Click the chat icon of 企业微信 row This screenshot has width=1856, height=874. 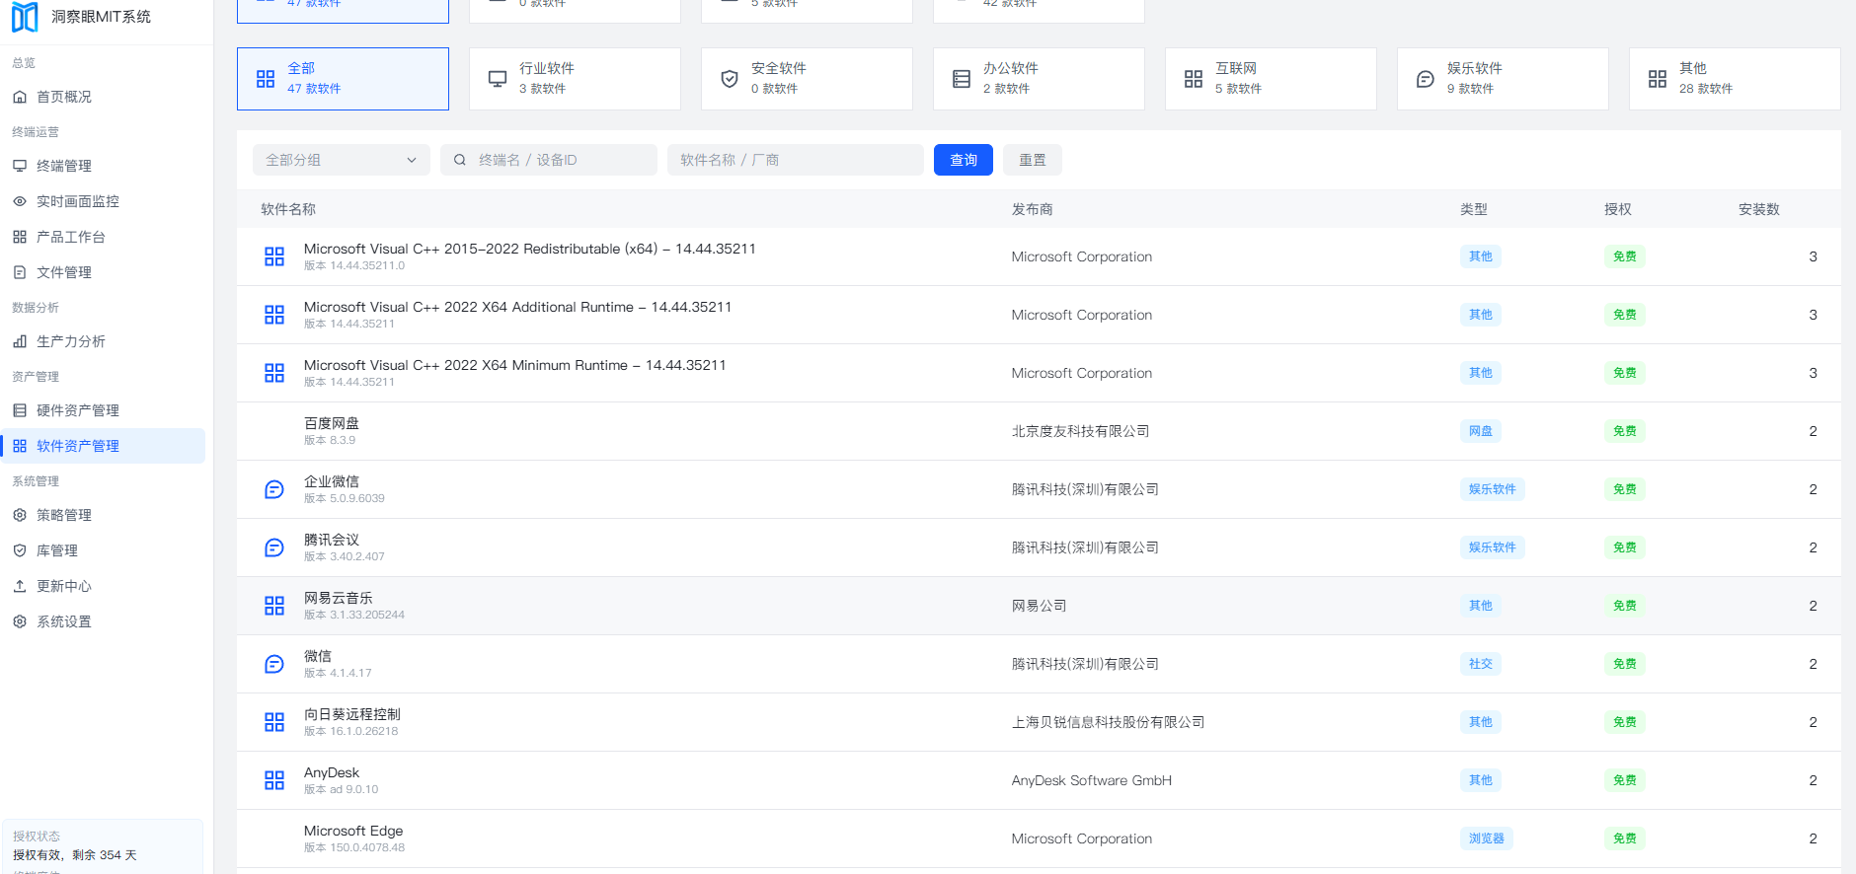coord(274,489)
